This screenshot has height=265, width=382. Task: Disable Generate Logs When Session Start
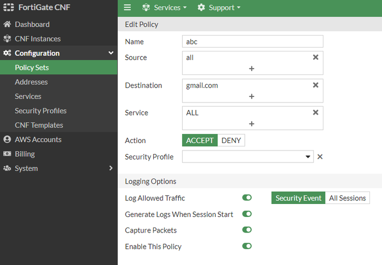[247, 214]
